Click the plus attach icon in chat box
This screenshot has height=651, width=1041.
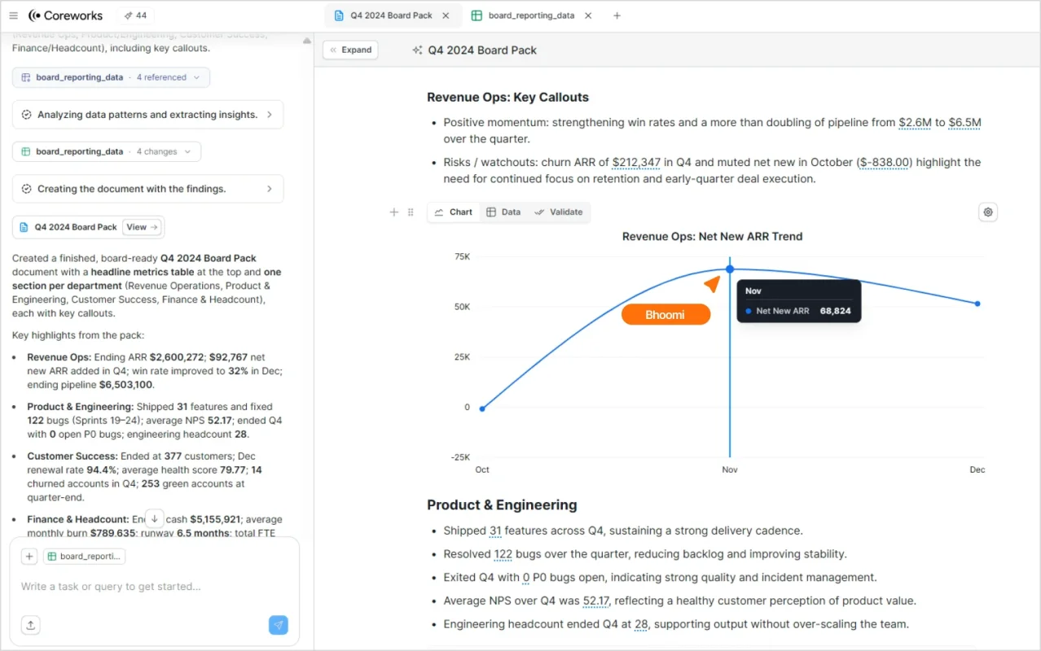(x=29, y=557)
